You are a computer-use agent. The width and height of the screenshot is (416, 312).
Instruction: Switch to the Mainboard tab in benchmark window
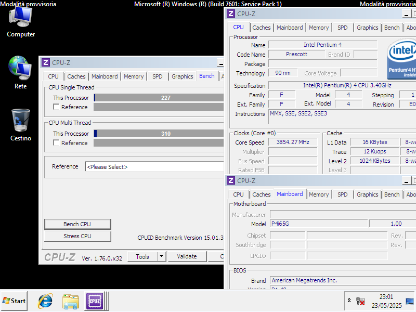[x=105, y=76]
